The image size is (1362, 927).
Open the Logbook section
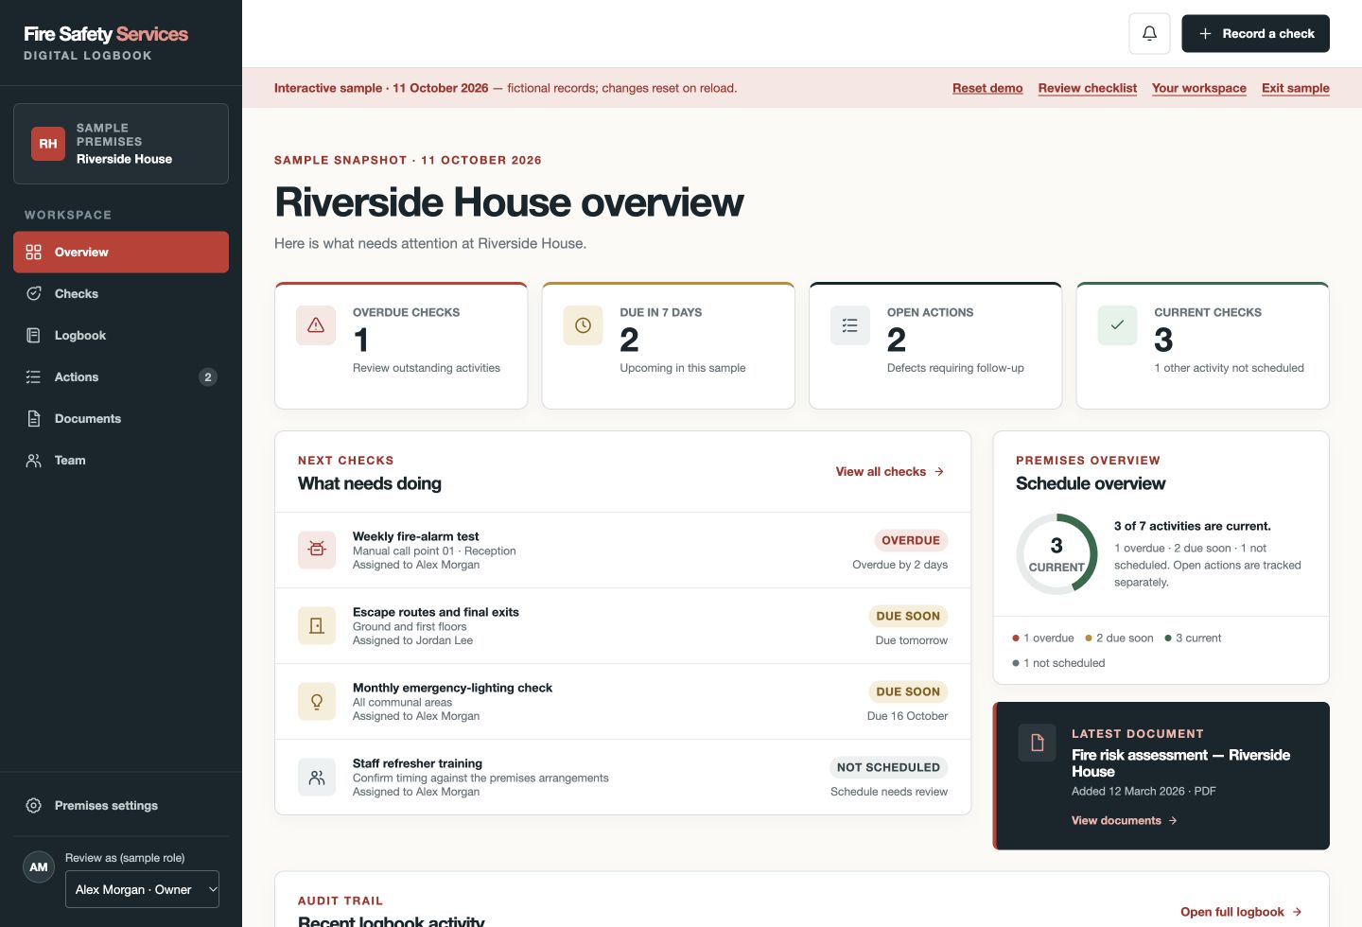coord(121,335)
